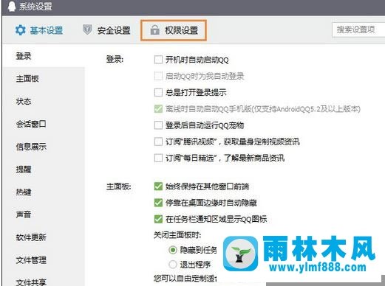Open 软件更新 settings in sidebar
Image resolution: width=385 pixels, height=286 pixels.
[x=31, y=237]
